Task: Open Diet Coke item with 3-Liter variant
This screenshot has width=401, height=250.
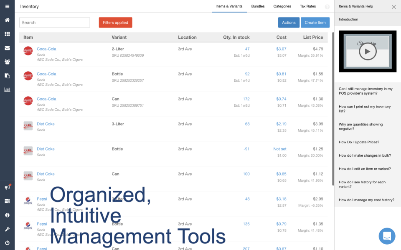Action: (46, 124)
